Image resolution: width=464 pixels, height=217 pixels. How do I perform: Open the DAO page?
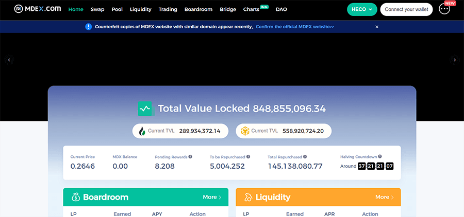pyautogui.click(x=281, y=9)
